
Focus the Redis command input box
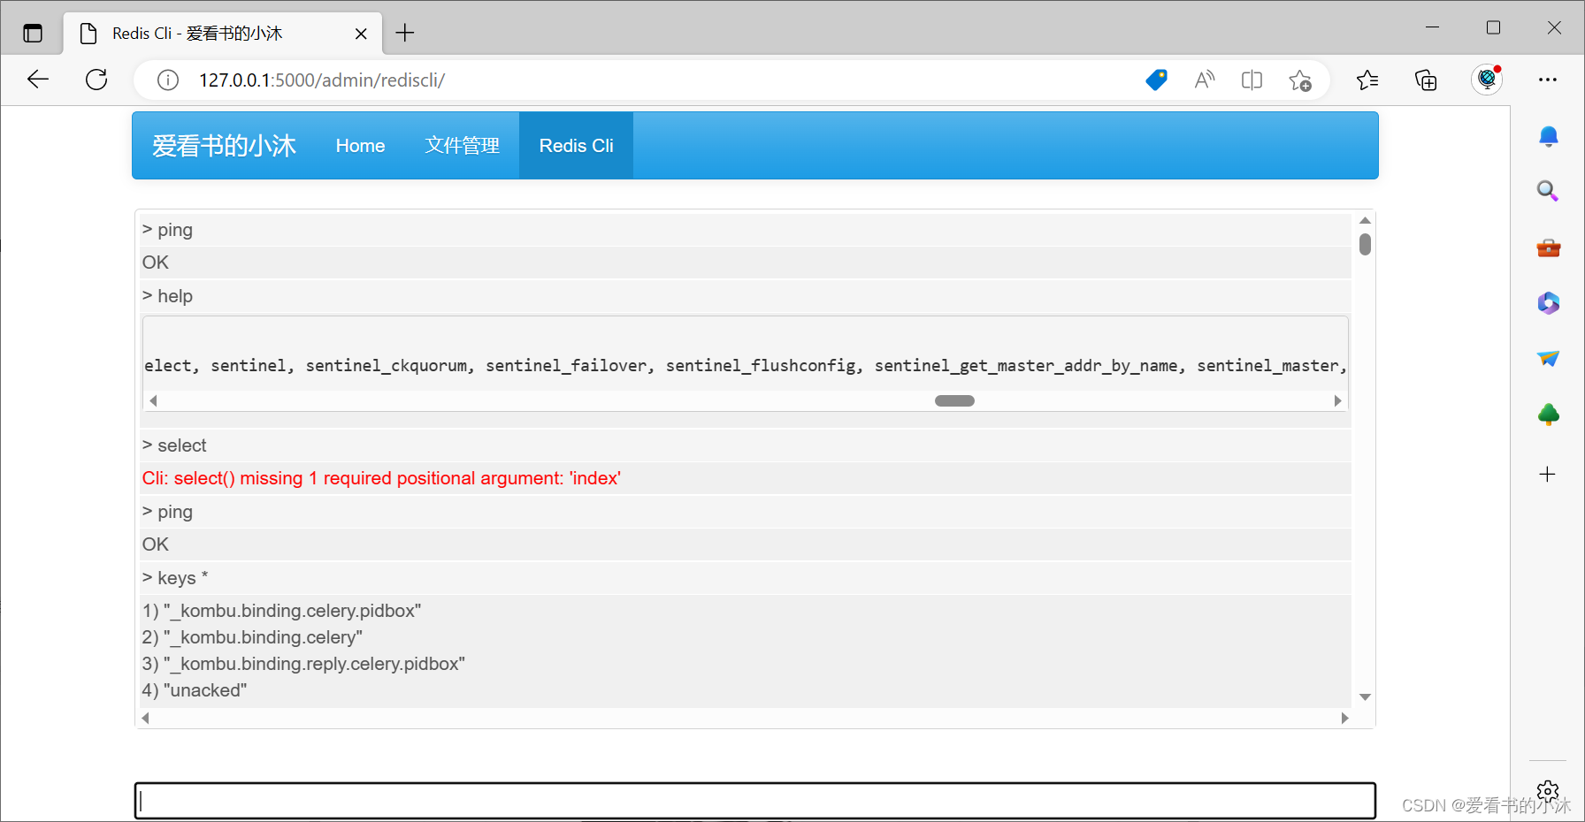tap(755, 801)
